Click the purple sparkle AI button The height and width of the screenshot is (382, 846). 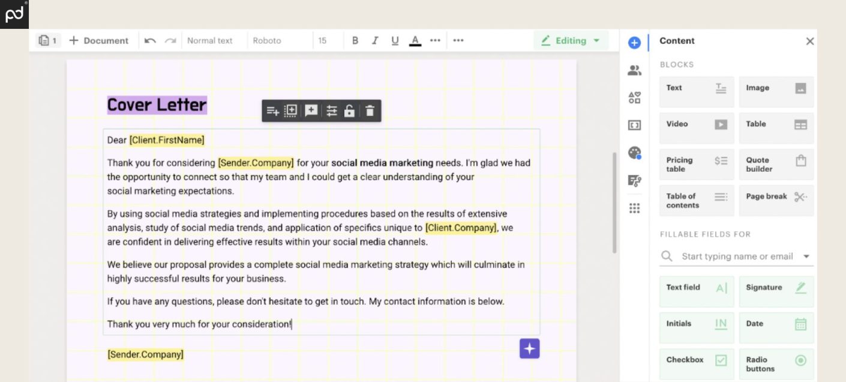[529, 348]
